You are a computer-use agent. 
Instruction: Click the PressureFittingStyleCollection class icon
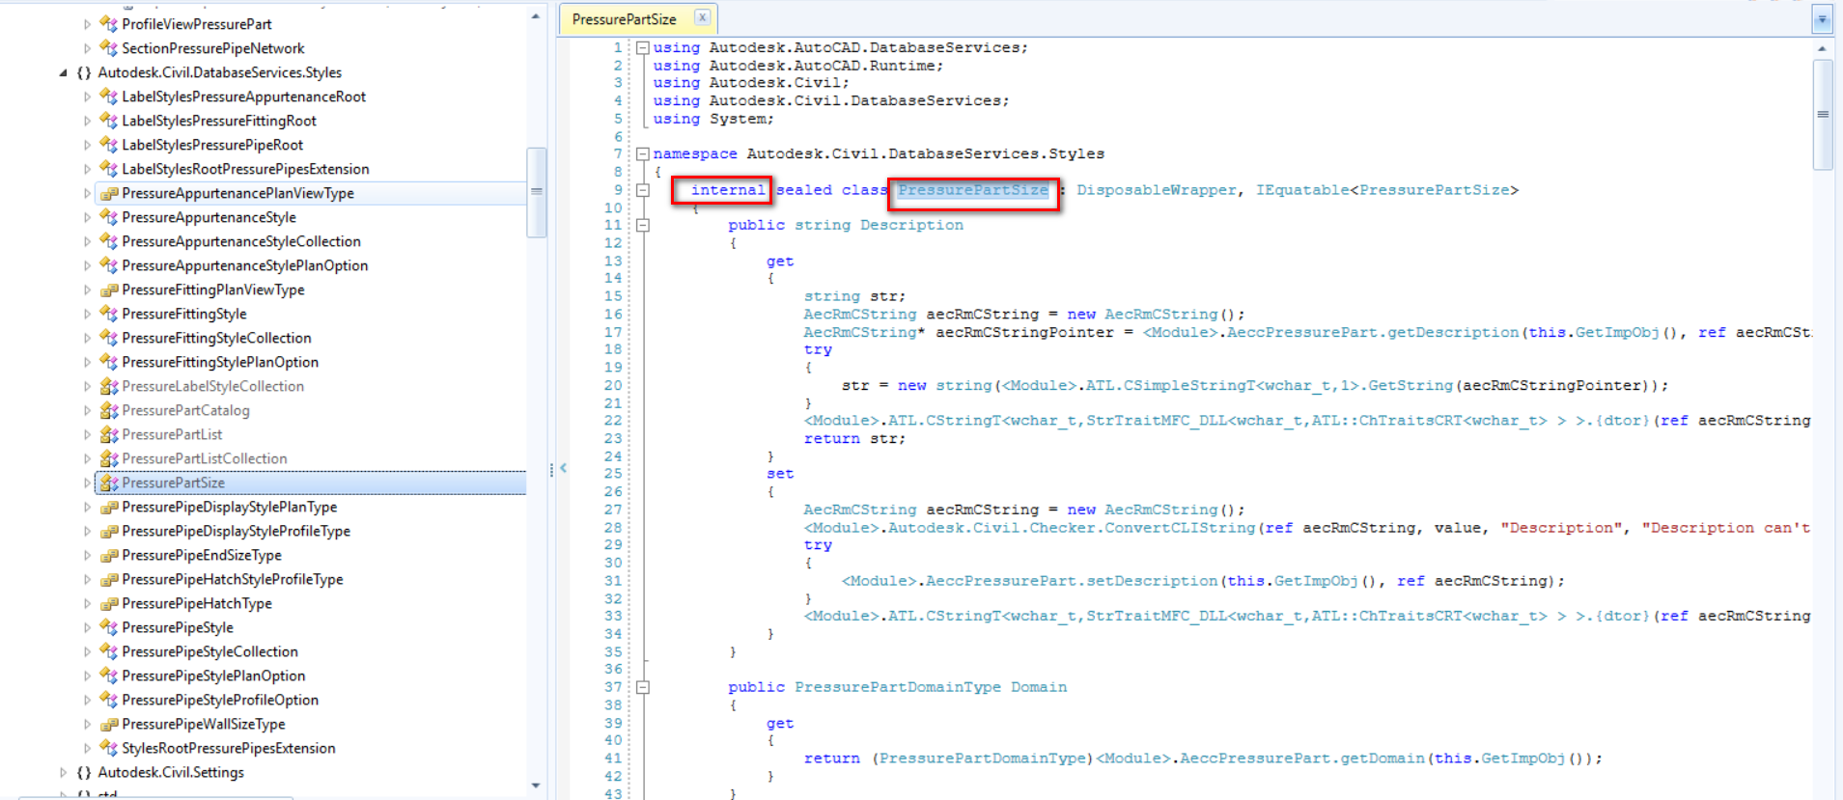click(x=108, y=338)
